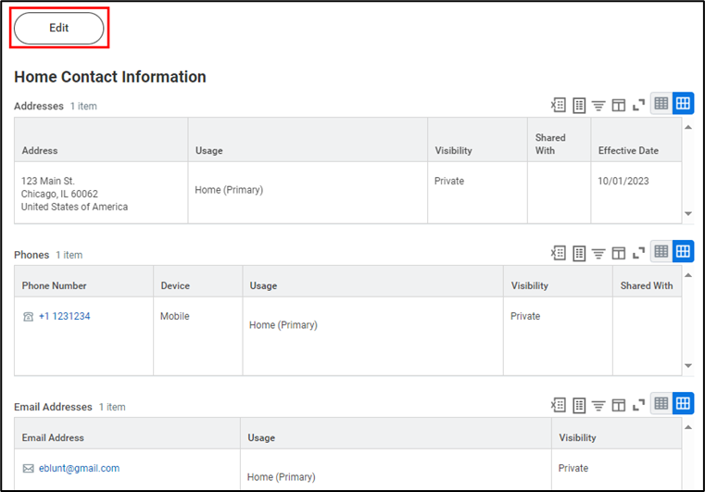Open eblunt@gmail.com email link
Viewport: 705px width, 492px height.
[79, 469]
